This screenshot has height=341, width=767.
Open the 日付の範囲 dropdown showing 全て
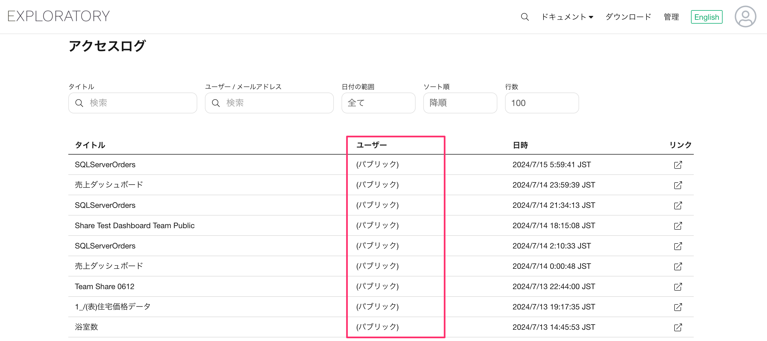point(378,103)
